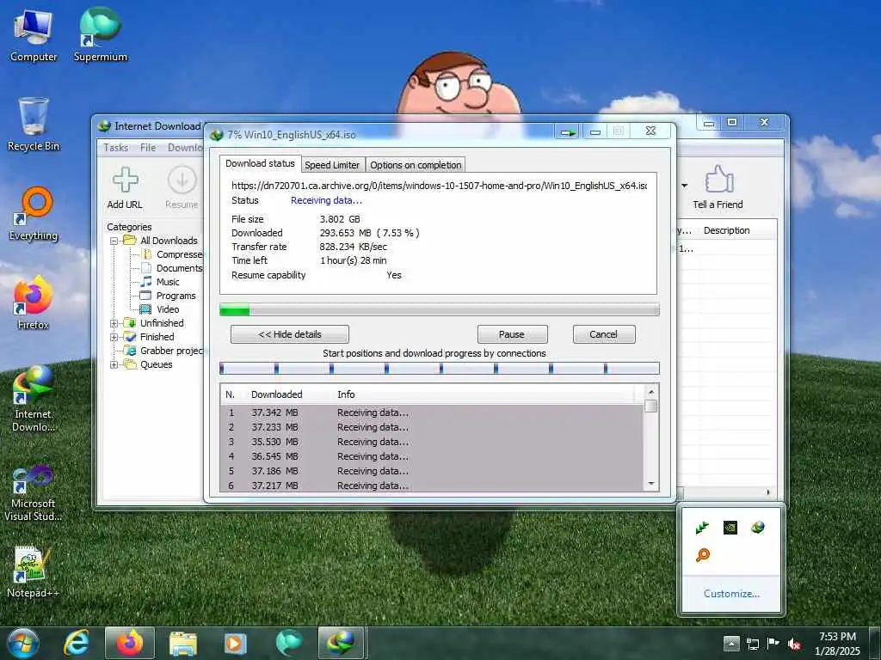Image resolution: width=881 pixels, height=660 pixels.
Task: Collapse the All Downloads tree node
Action: pos(114,241)
